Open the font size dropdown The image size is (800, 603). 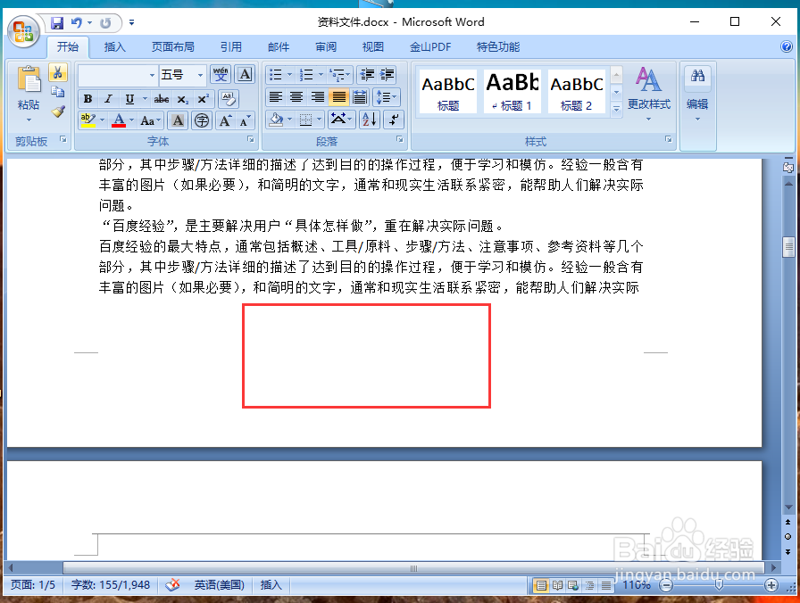(201, 75)
